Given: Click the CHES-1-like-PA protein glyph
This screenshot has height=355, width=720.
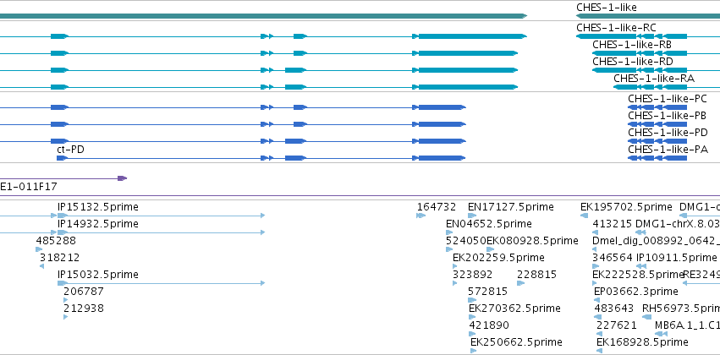Looking at the screenshot, I should pyautogui.click(x=657, y=158).
